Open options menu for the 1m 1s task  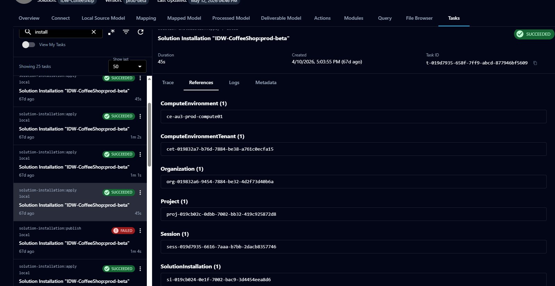tap(140, 154)
